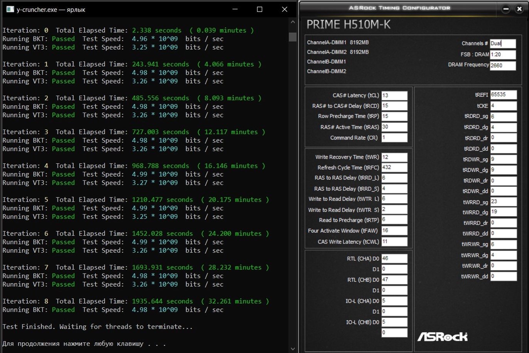The height and width of the screenshot is (353, 529).
Task: Click '1935.644 seconds' on the Iteration 8 line
Action: (162, 301)
